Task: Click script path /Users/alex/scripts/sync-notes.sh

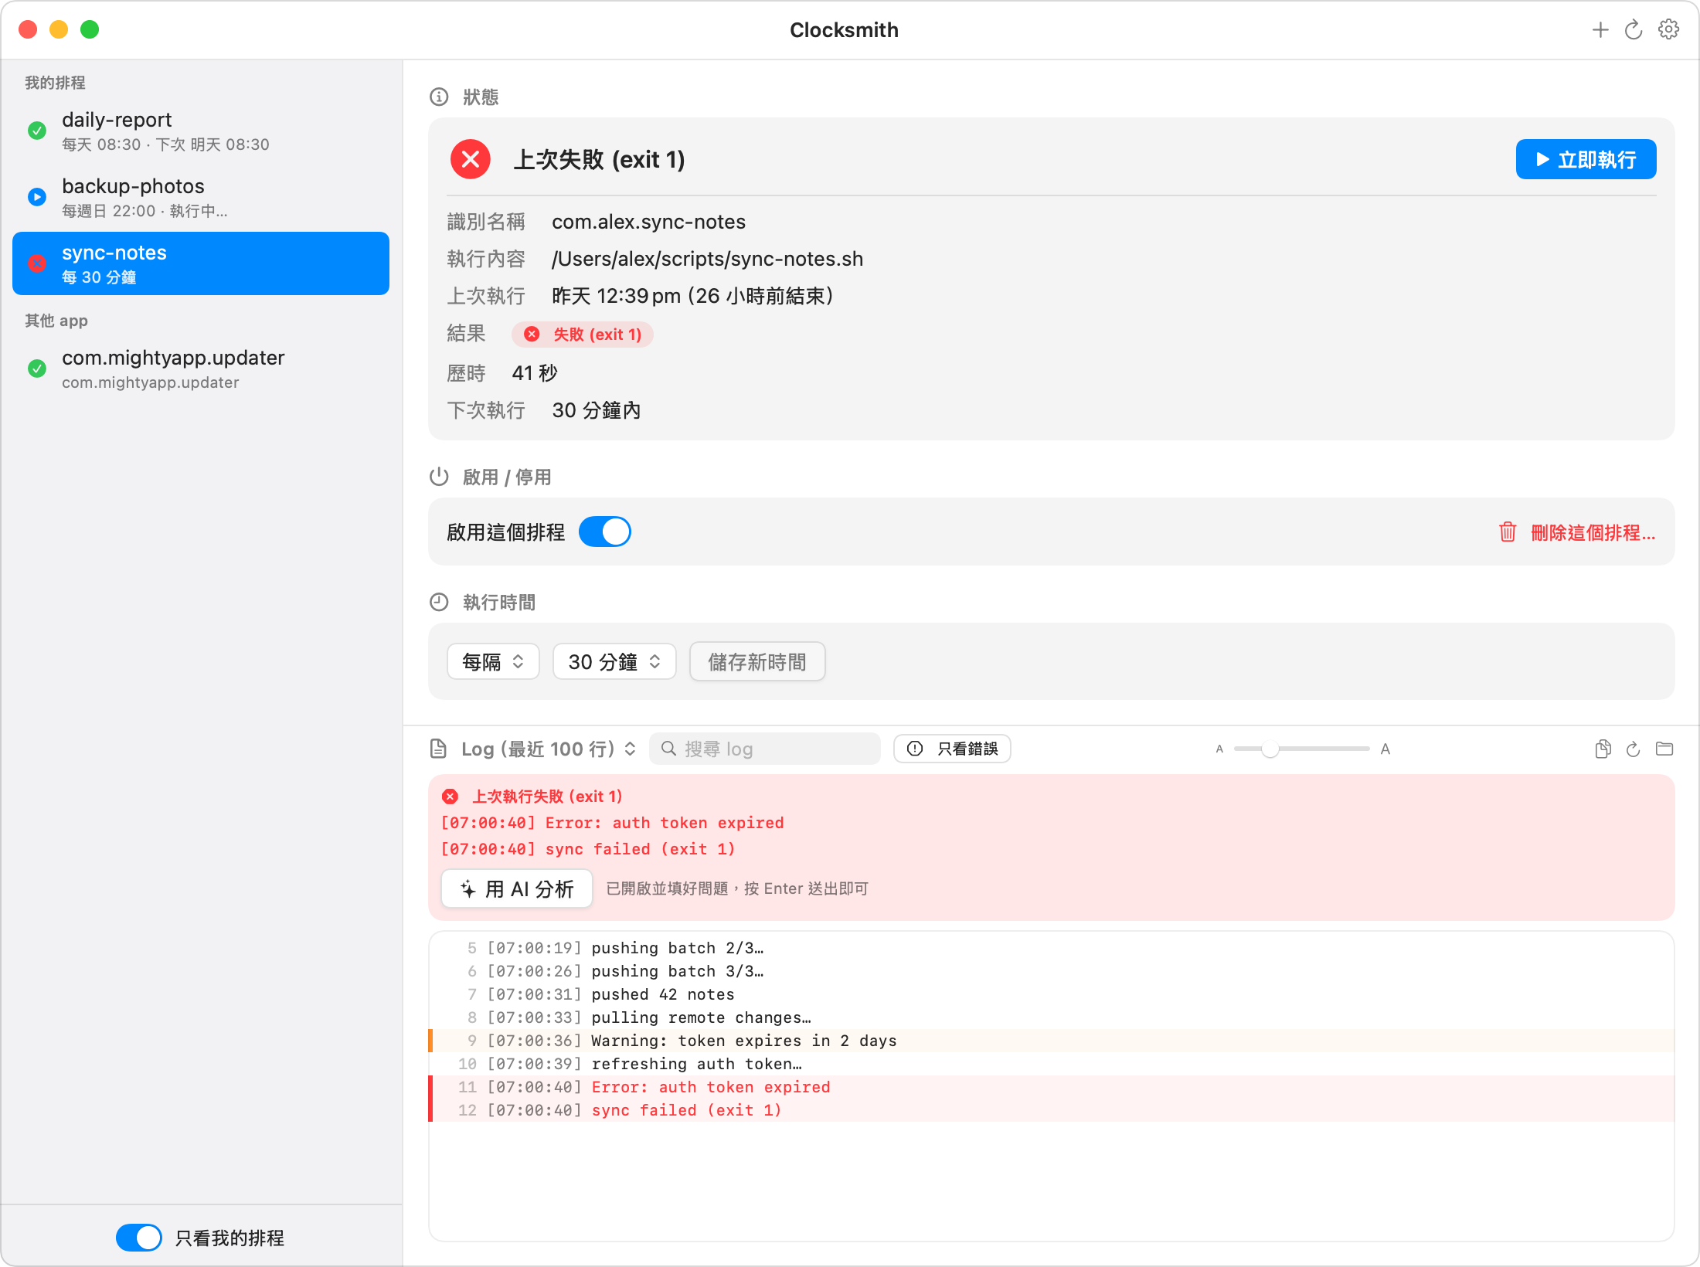Action: click(x=707, y=259)
